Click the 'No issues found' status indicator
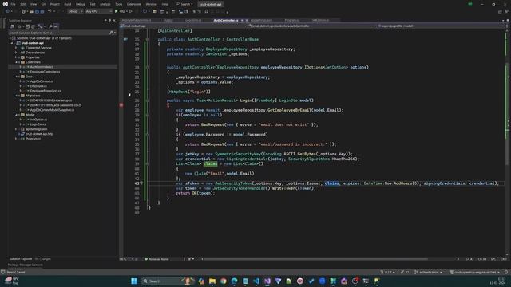 coord(156,259)
